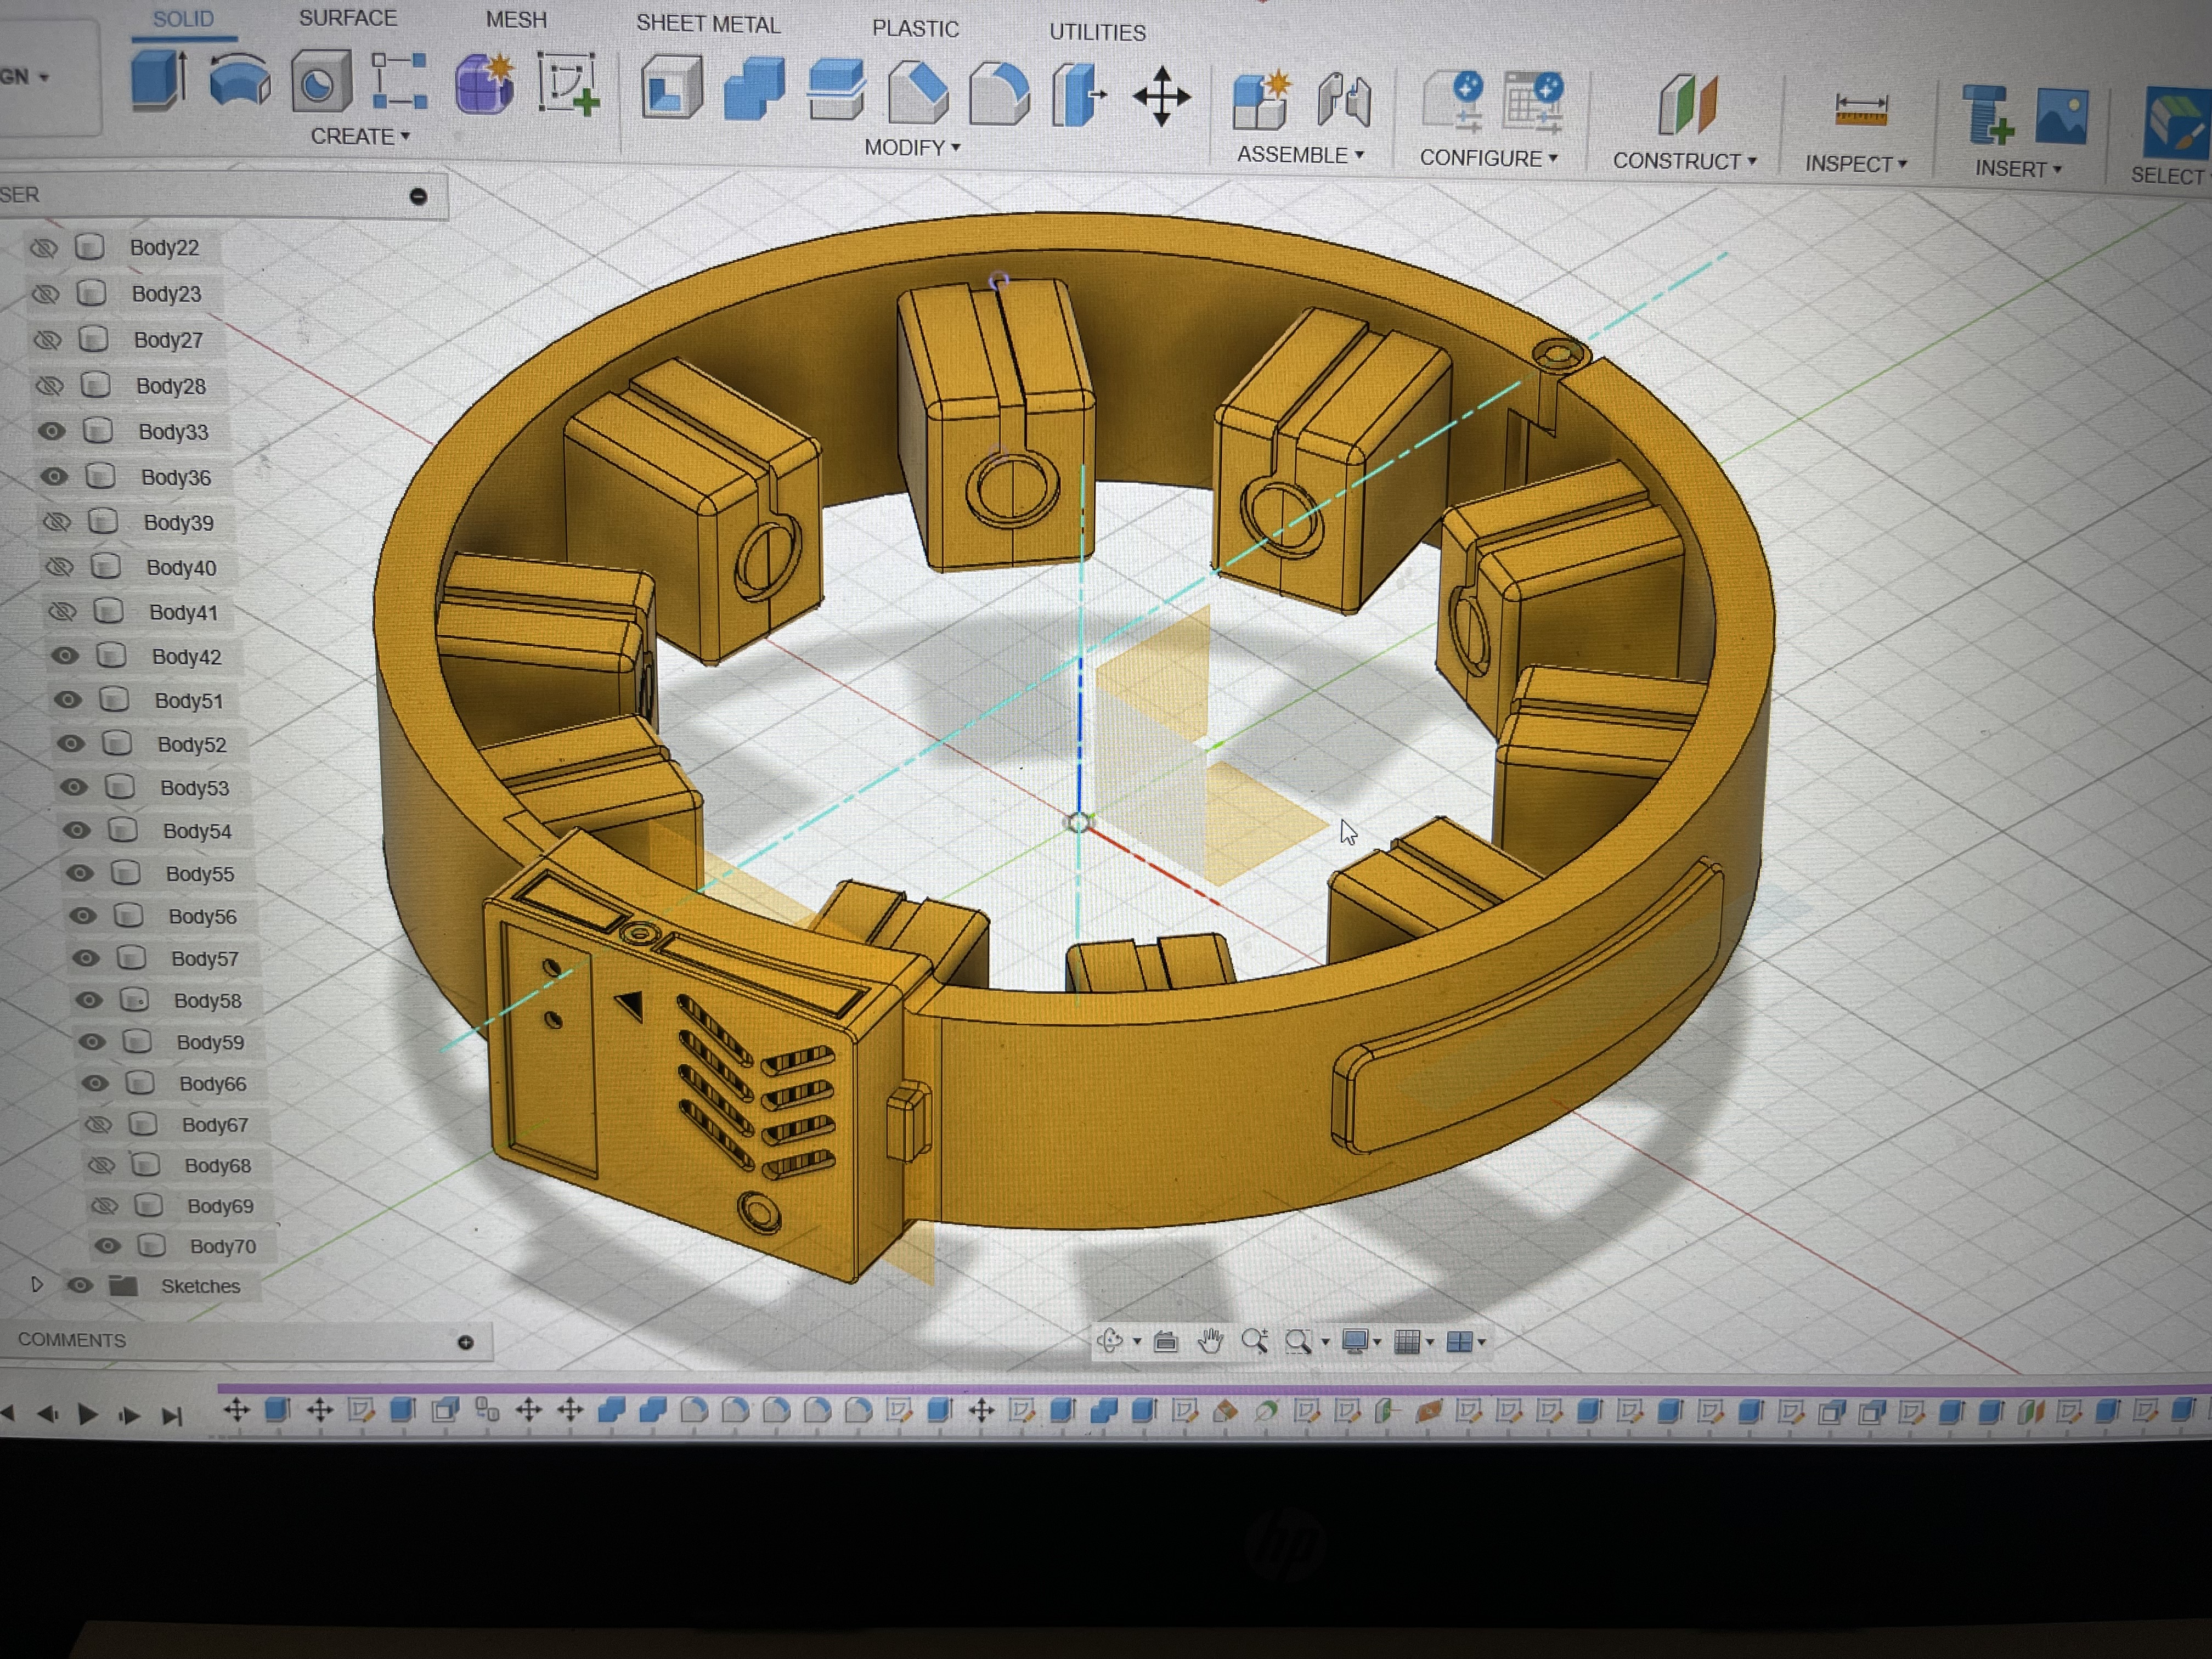Viewport: 2212px width, 1659px height.
Task: Click the Viewports layout icon
Action: point(1459,1342)
